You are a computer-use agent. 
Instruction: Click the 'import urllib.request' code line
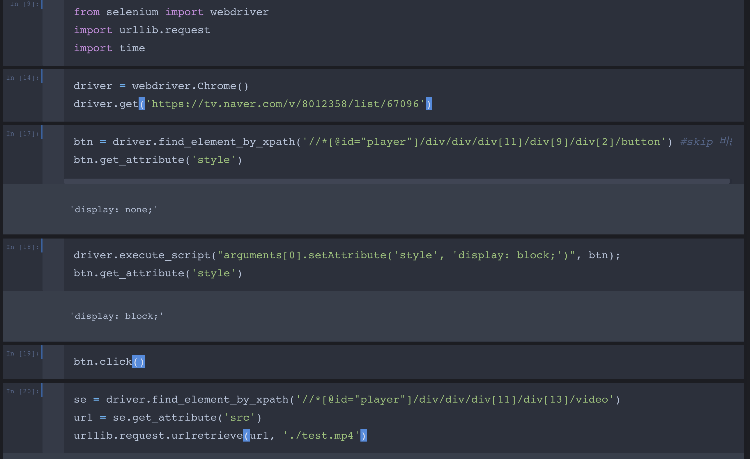(x=142, y=30)
